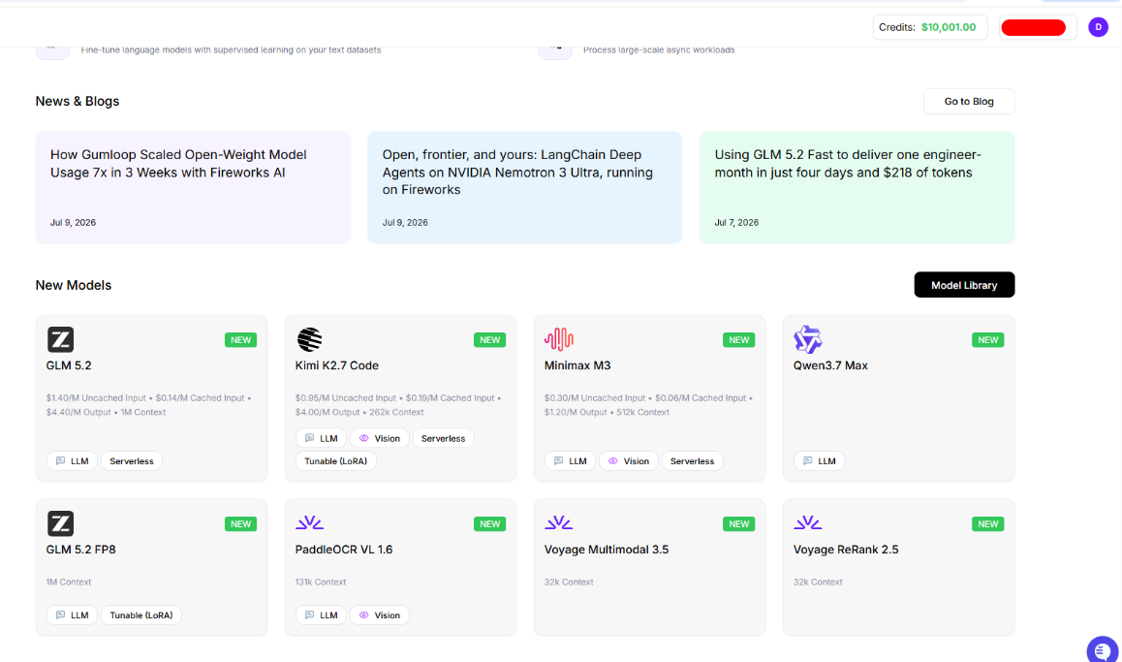Screen dimensions: 1122x662
Task: Click the Minimax M3 waveform logo
Action: [559, 339]
